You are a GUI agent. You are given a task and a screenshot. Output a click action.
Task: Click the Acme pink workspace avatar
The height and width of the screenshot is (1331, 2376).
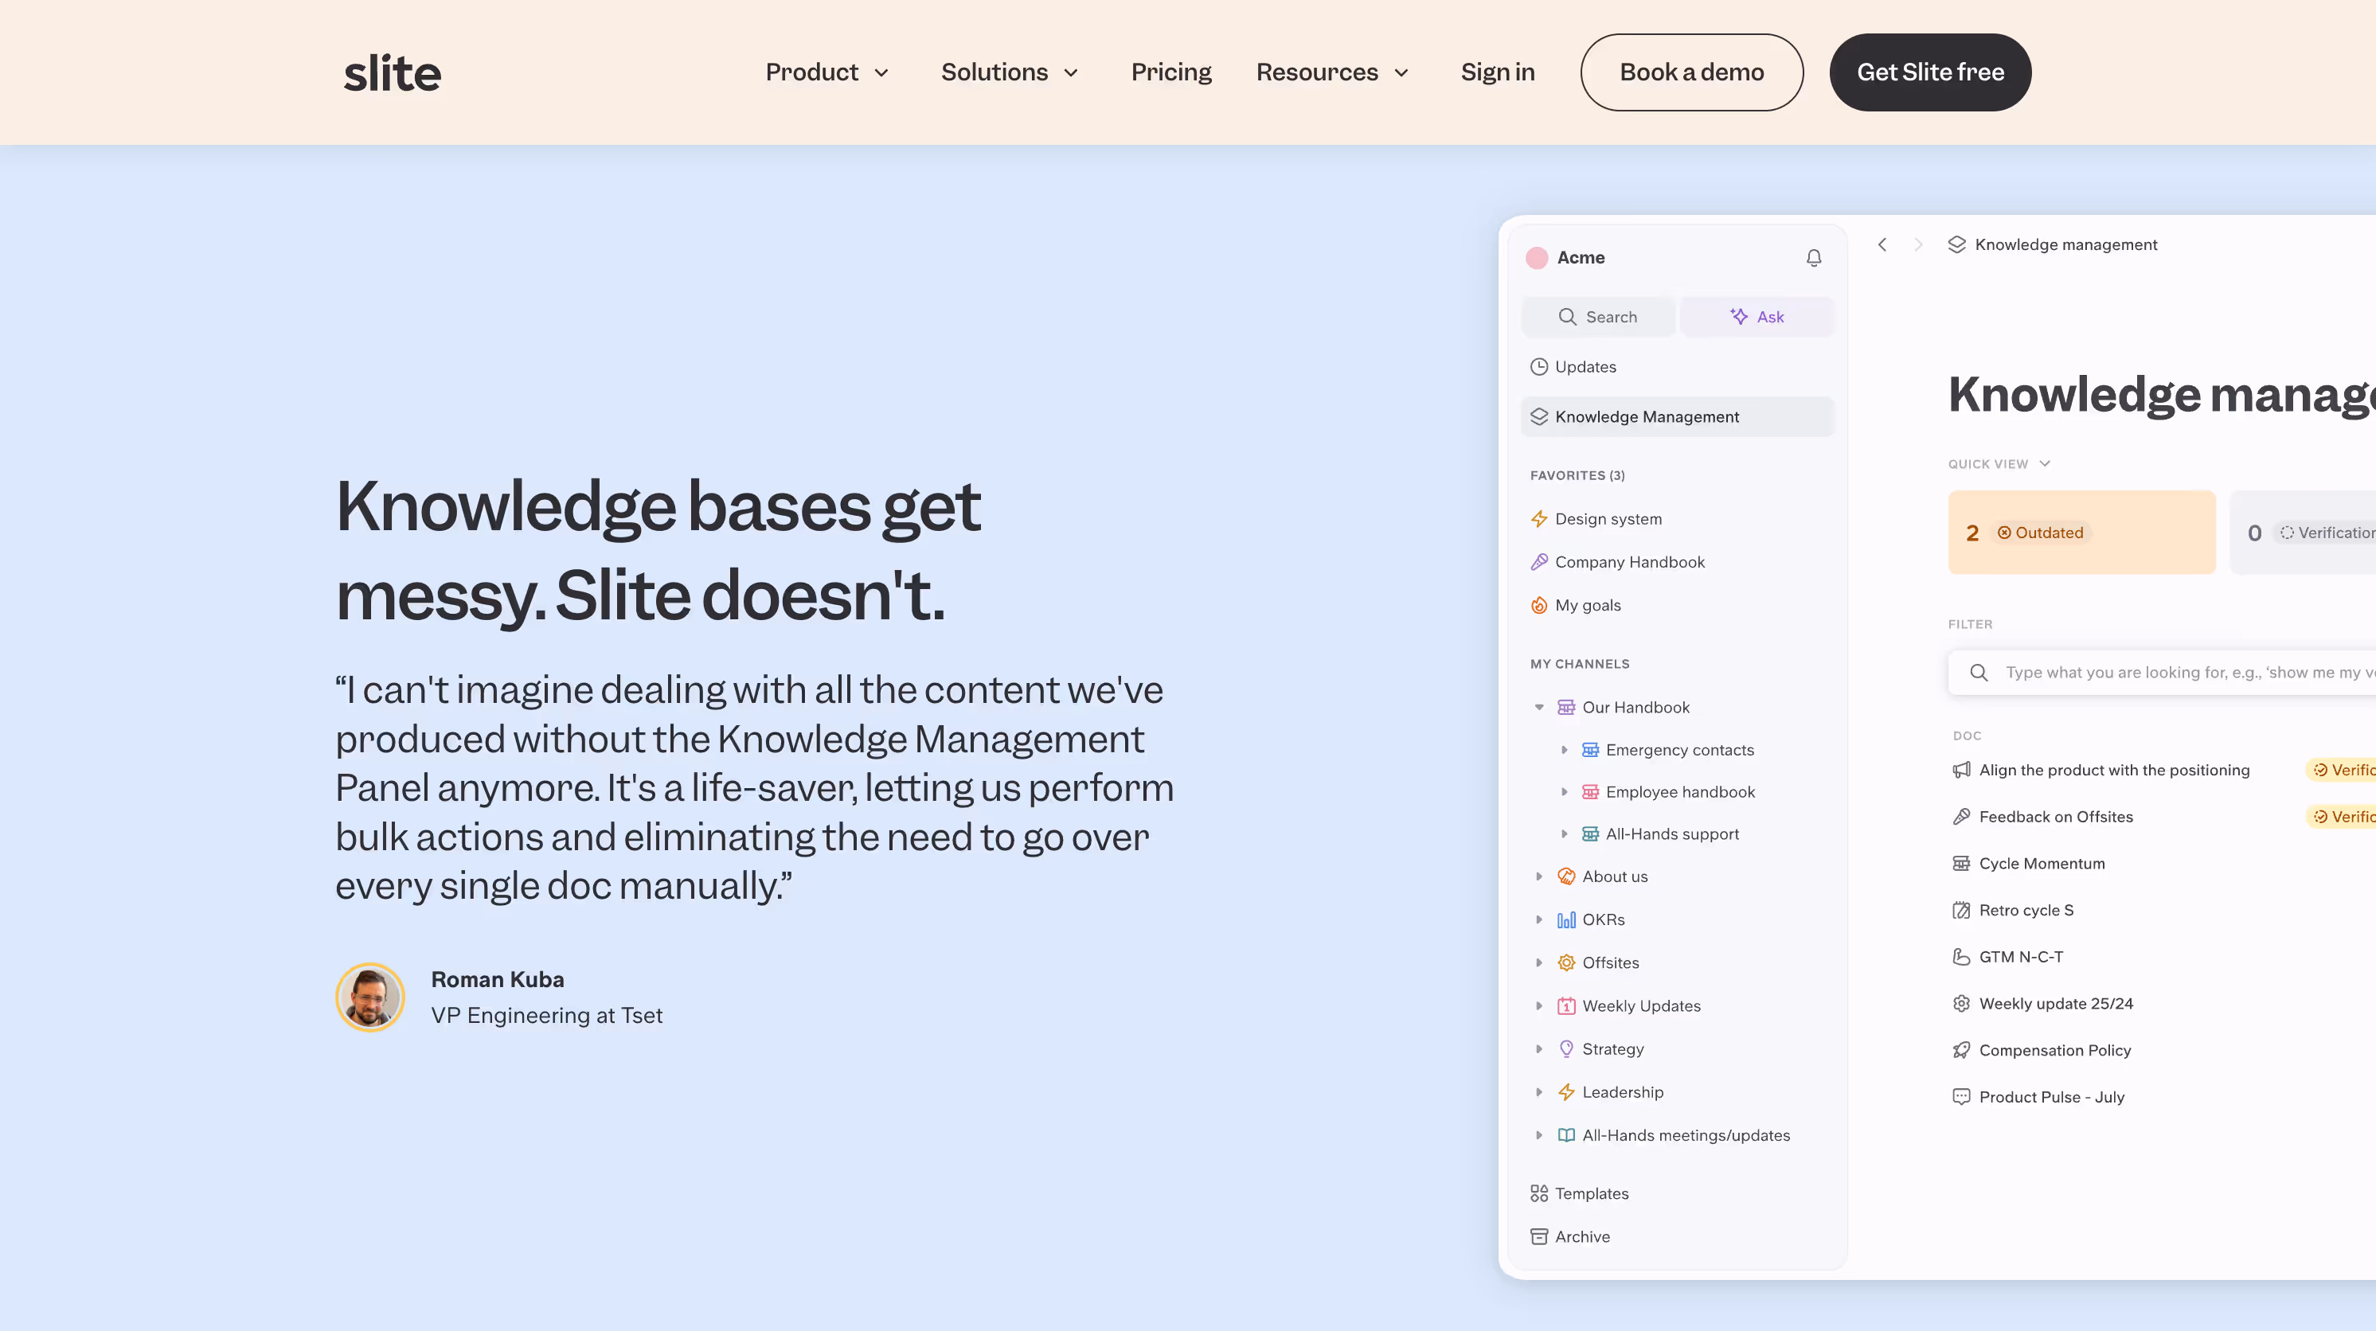[x=1537, y=257]
